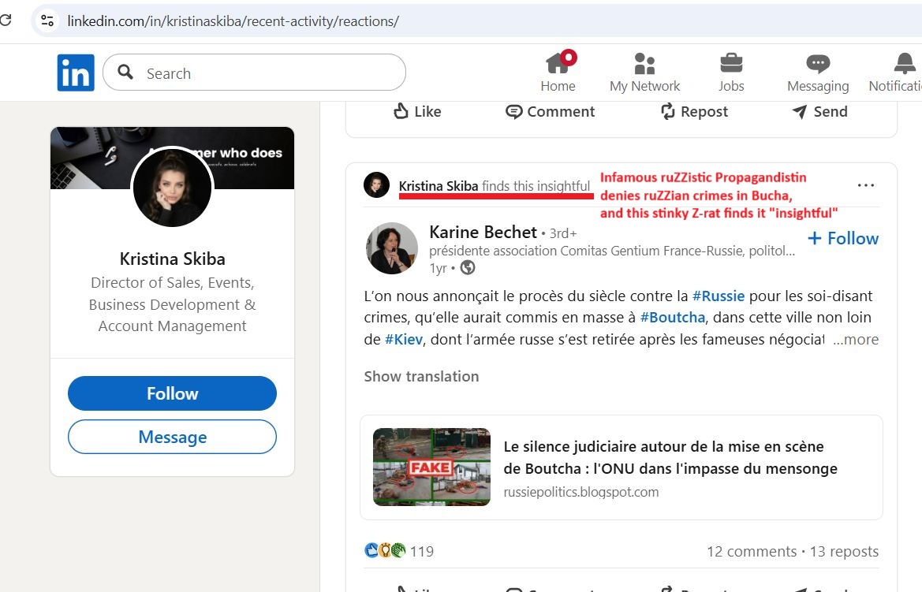The width and height of the screenshot is (922, 592).
Task: Follow Karine Bechet from the post header
Action: [x=843, y=238]
